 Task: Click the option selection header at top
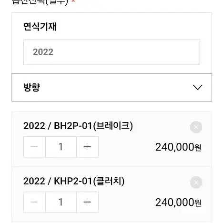[x=40, y=2]
